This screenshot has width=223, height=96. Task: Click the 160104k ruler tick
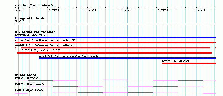[x=54, y=10]
